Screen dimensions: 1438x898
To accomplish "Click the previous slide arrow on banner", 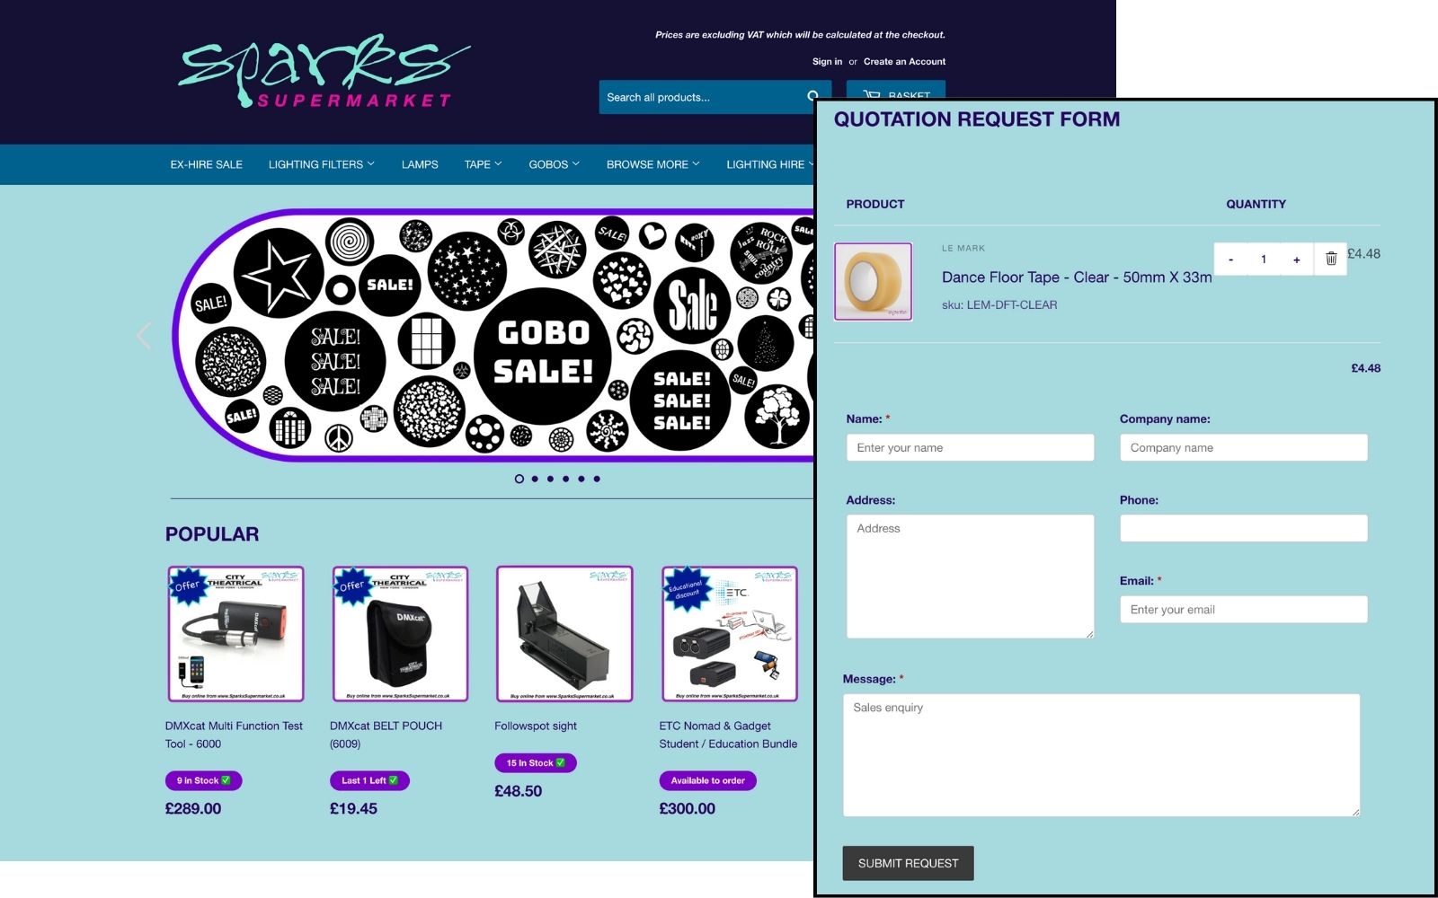I will 144,335.
